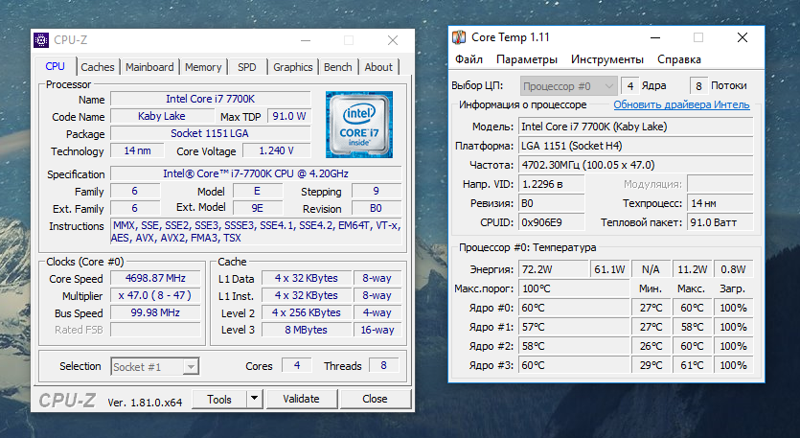Click the Модель field in Core Temp

point(636,127)
